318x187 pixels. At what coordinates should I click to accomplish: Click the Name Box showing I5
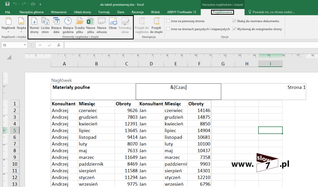(x=12, y=45)
